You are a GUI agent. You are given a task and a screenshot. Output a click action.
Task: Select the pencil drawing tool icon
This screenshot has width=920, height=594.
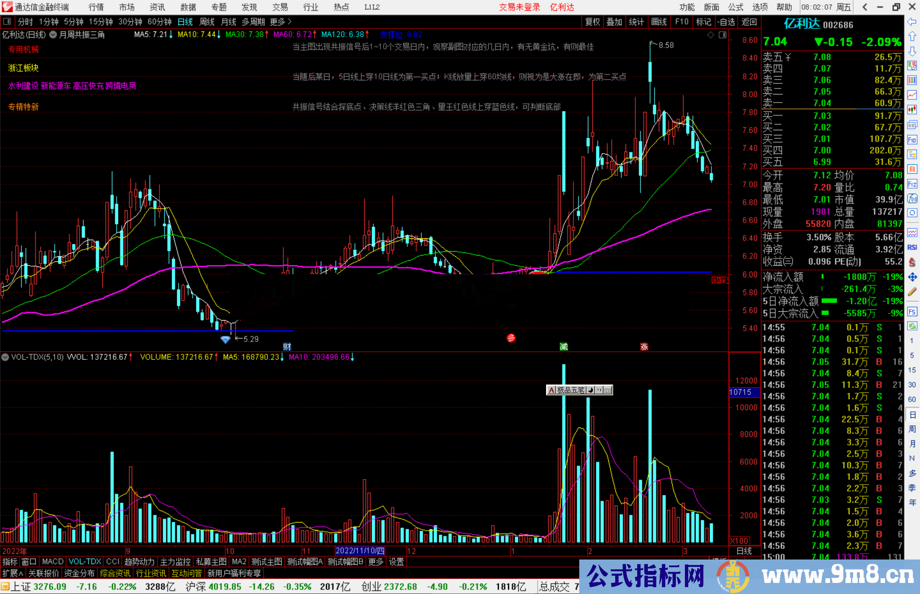tap(912, 292)
